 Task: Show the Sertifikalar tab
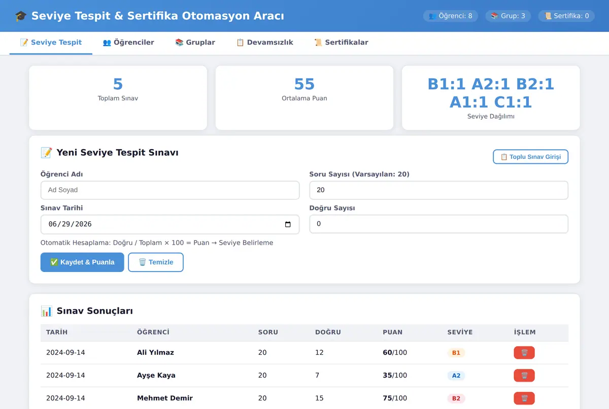[x=341, y=43]
